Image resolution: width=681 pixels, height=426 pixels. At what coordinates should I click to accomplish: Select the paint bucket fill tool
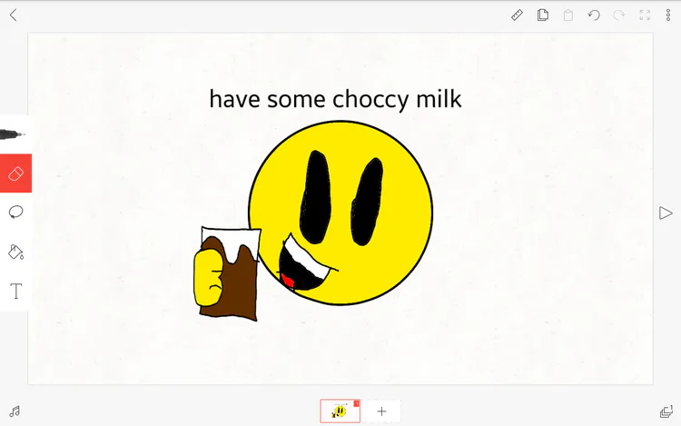click(15, 252)
